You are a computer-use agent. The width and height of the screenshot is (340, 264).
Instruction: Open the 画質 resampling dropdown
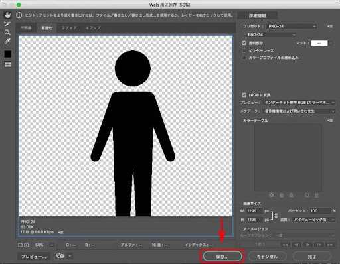[313, 220]
